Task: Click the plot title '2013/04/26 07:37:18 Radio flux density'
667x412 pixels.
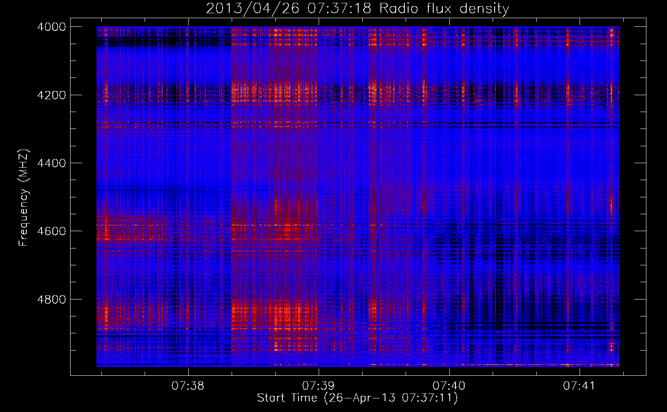Action: (357, 9)
